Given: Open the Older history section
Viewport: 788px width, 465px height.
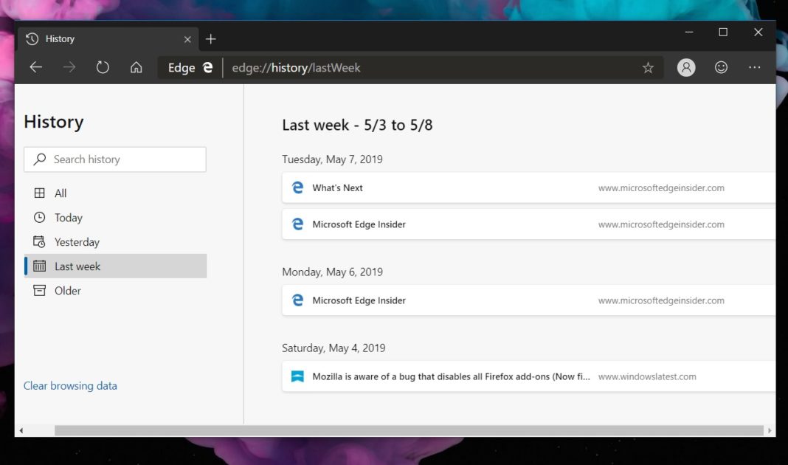Looking at the screenshot, I should 67,290.
